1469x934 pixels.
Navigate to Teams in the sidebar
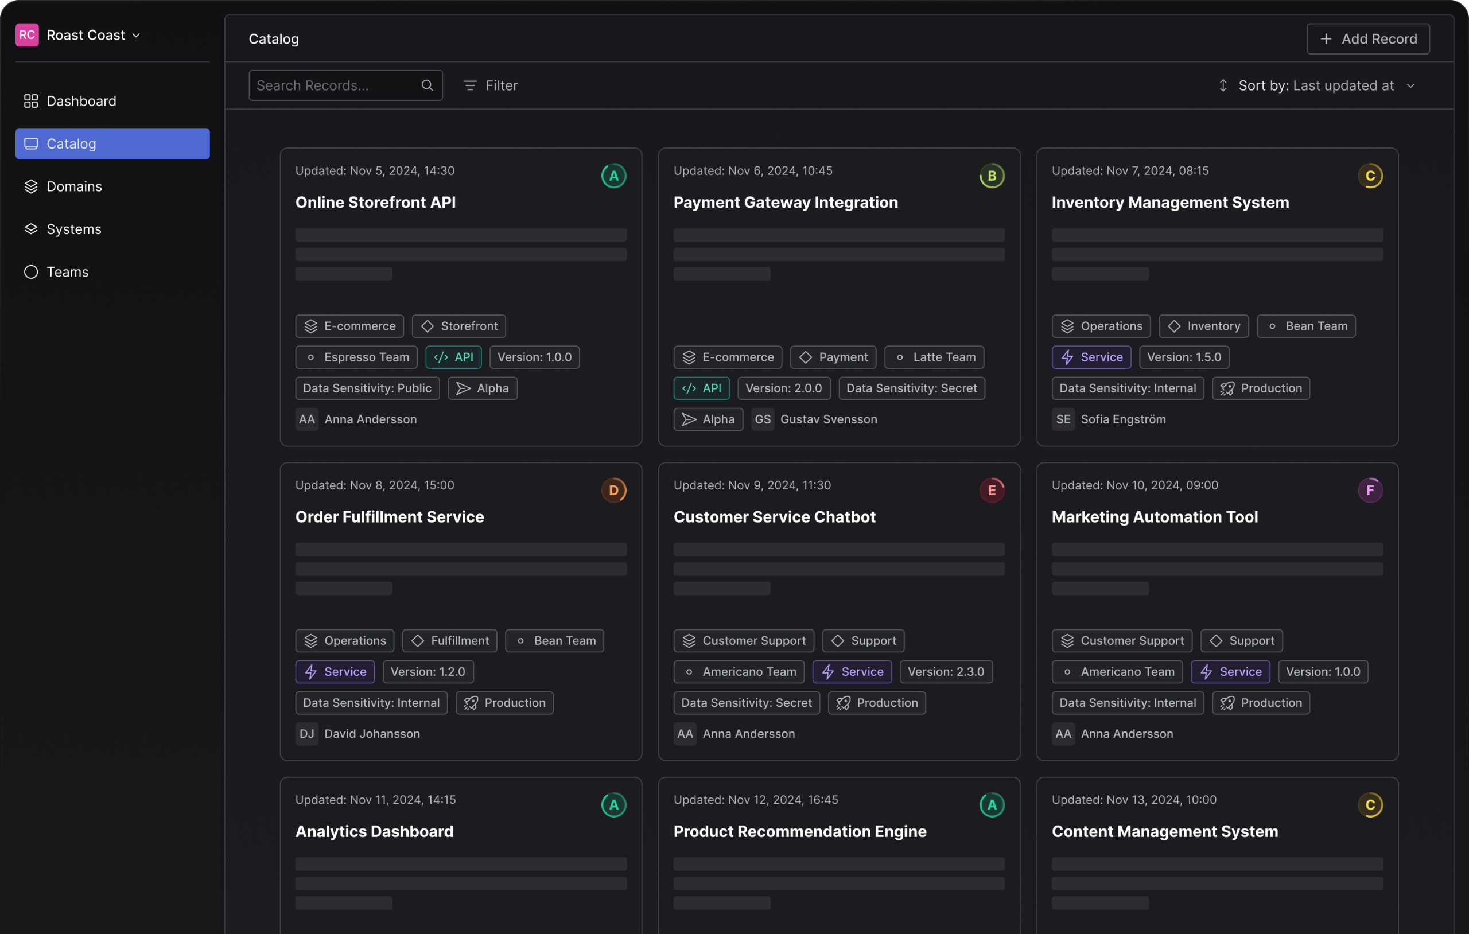coord(67,271)
